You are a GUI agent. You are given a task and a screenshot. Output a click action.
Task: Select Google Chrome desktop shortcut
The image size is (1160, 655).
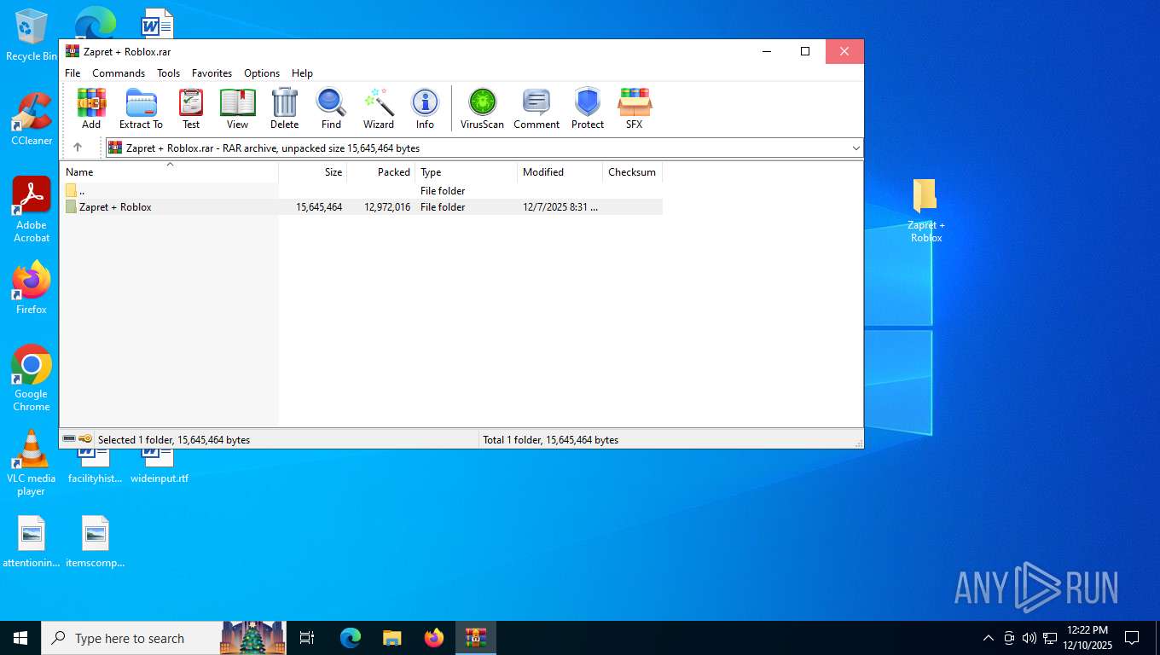32,378
